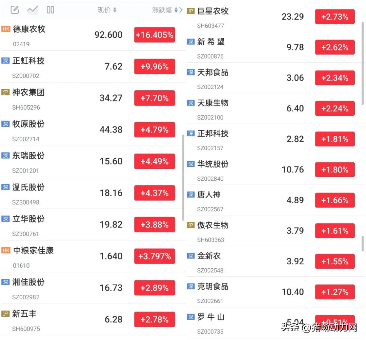Screen dimensions: 366x340
Task: Click the 沪 badge beside 傲农生物
Action: [191, 225]
